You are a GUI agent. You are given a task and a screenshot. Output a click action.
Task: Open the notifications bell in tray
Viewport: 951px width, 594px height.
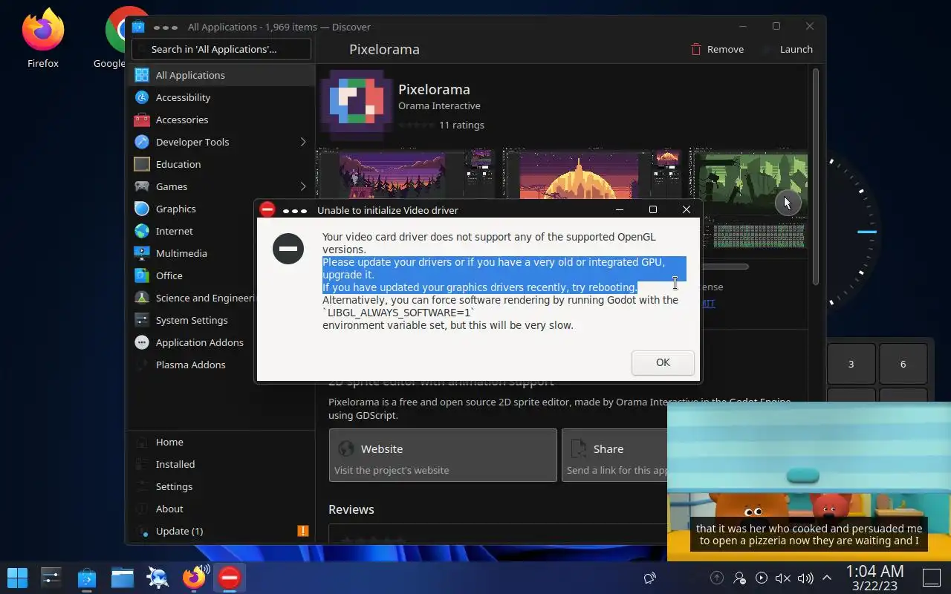point(650,578)
